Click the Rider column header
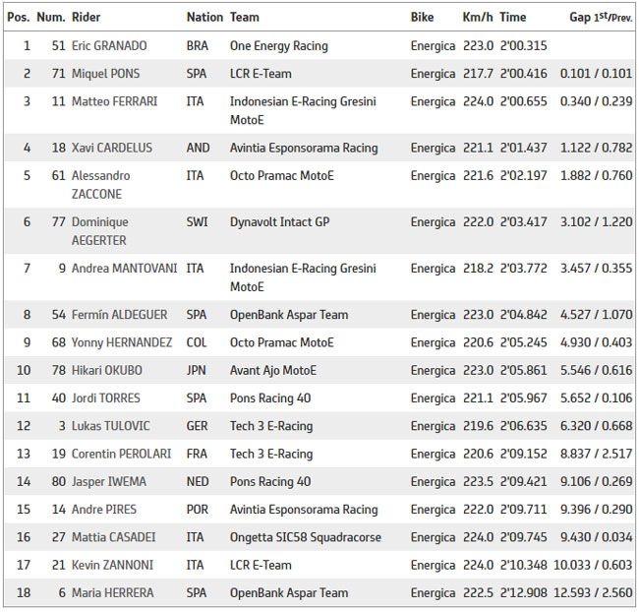Screen dimensions: 639x612 86,17
